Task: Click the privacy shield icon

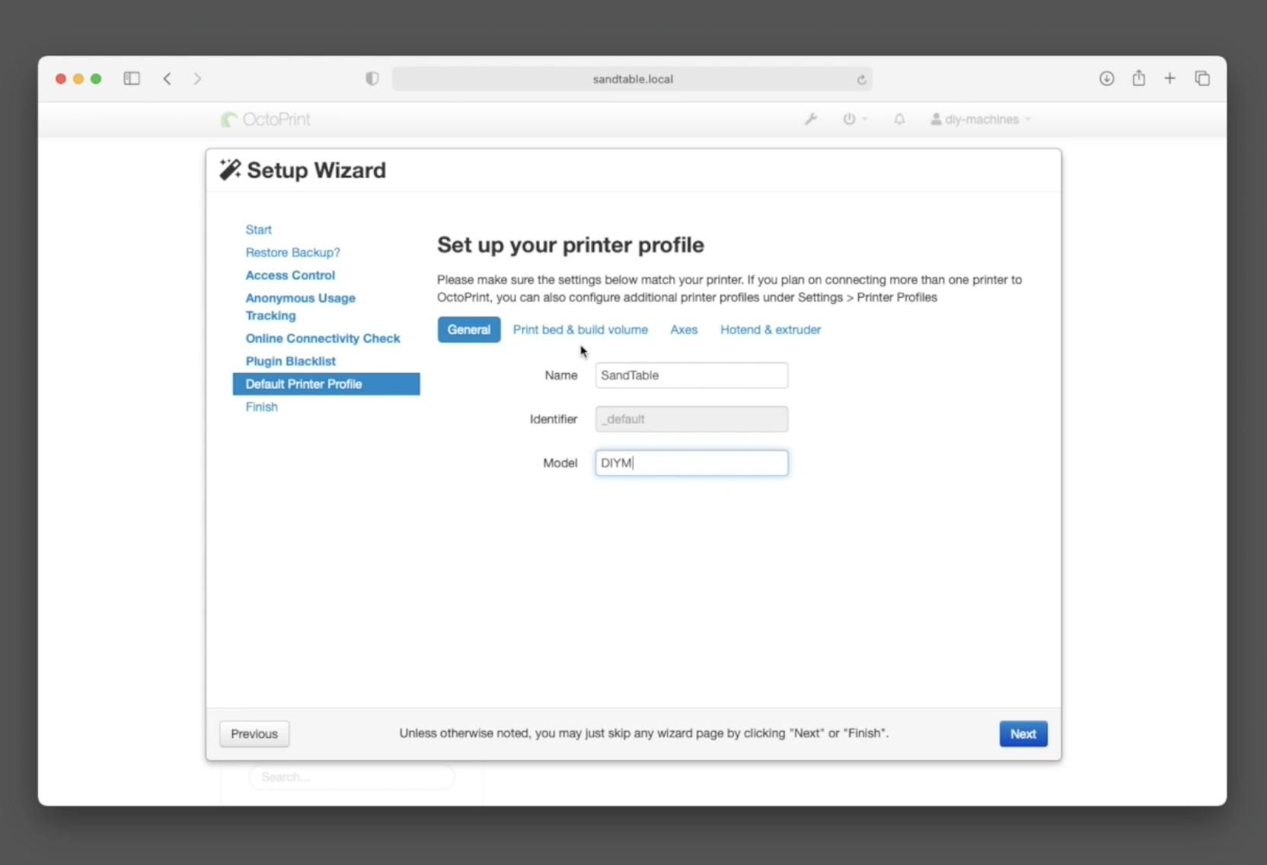Action: 372,78
